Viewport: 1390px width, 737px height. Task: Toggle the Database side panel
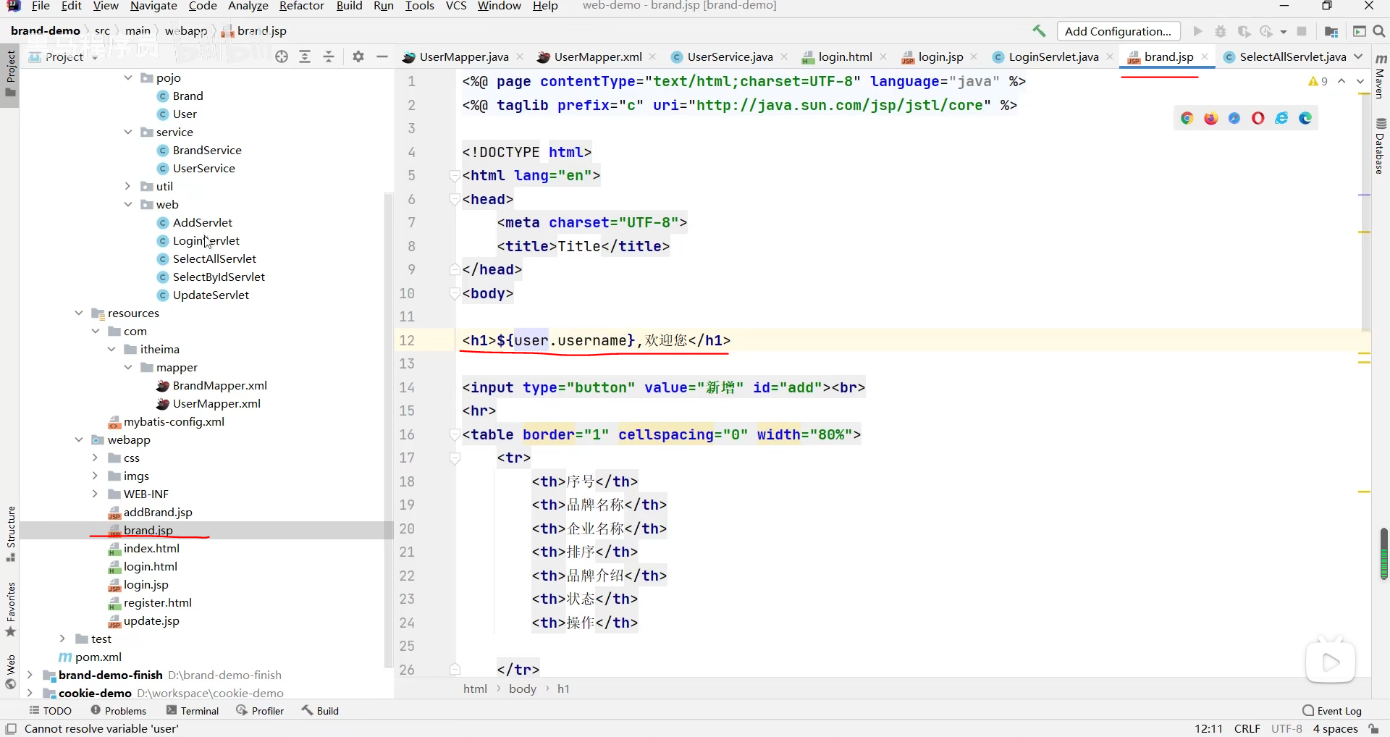pos(1381,147)
